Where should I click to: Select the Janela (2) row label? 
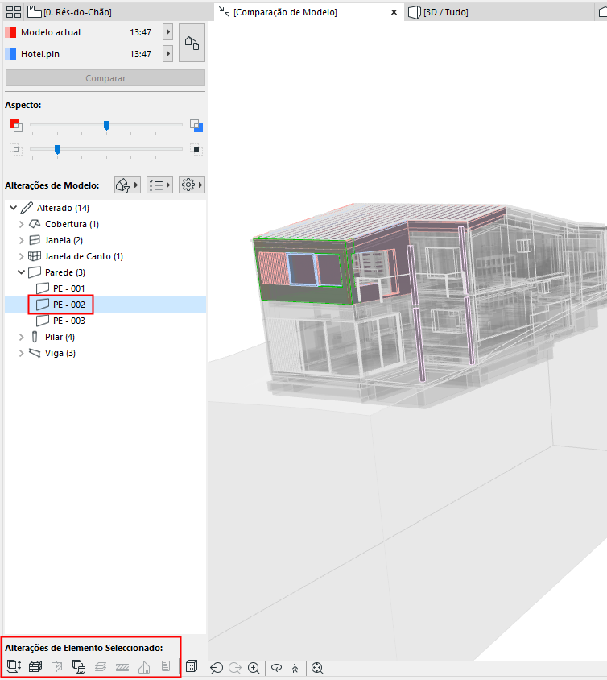click(x=64, y=240)
